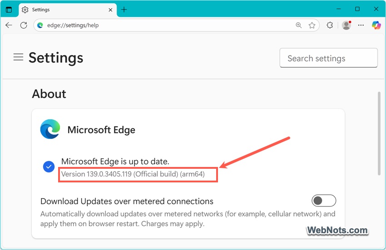Click the Microsoft Edge logo in About

50,129
